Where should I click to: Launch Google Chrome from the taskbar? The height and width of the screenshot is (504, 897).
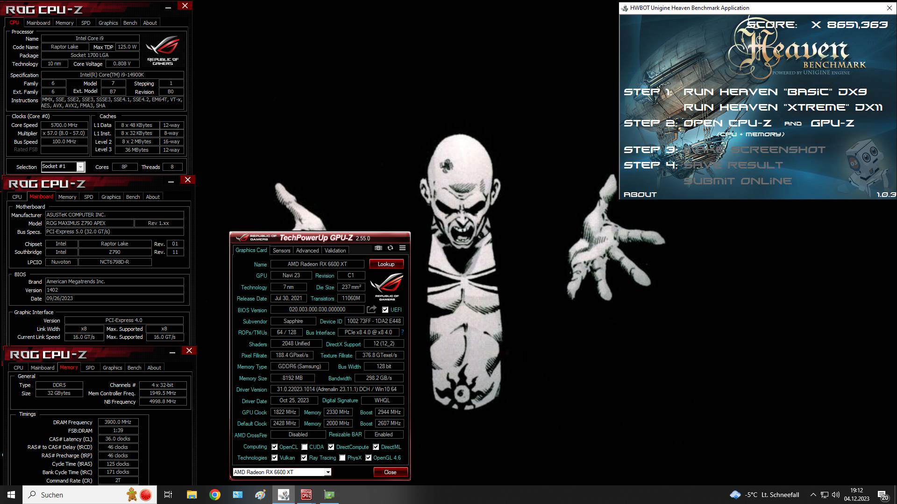[x=215, y=495]
